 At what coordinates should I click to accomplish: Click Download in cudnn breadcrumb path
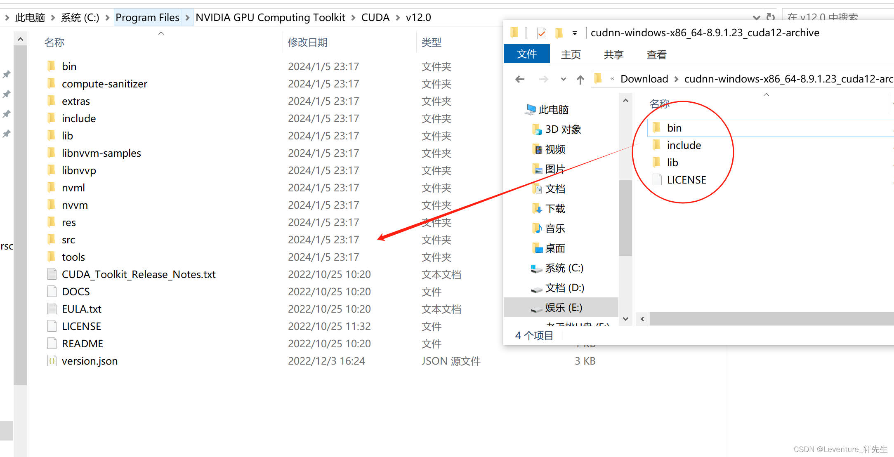pos(644,79)
